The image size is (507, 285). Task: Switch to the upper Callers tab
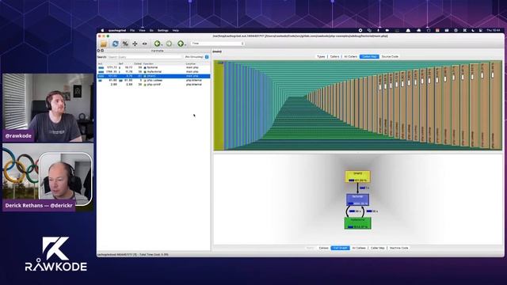(334, 56)
